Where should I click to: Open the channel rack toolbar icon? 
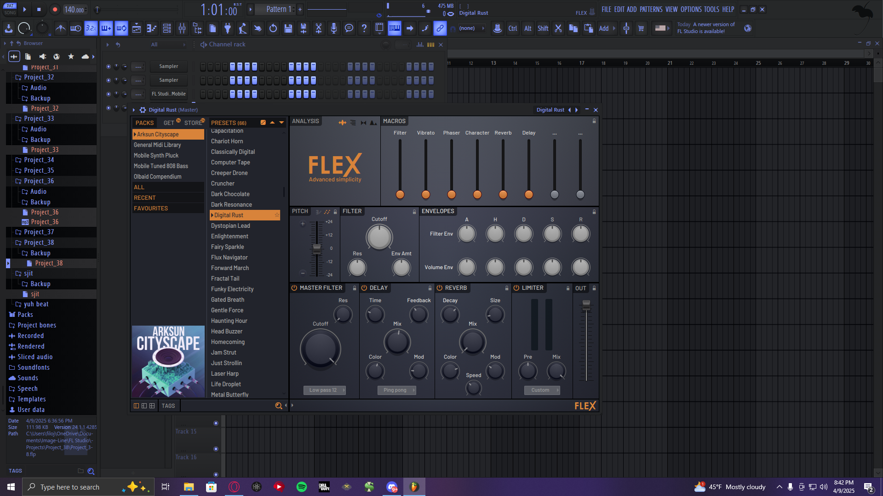167,28
